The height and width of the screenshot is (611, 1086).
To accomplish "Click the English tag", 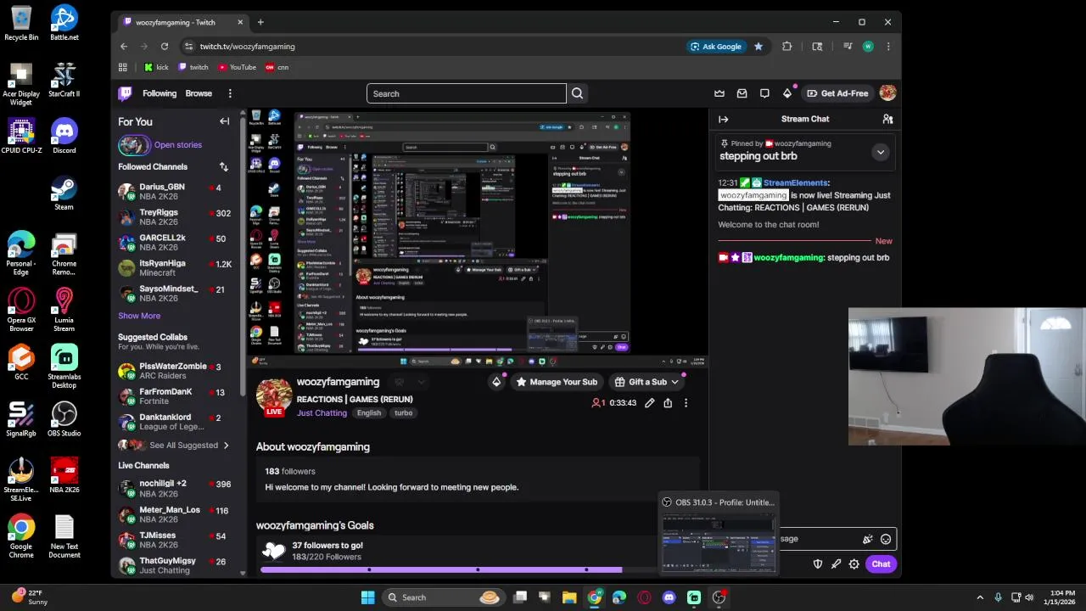I will click(369, 413).
